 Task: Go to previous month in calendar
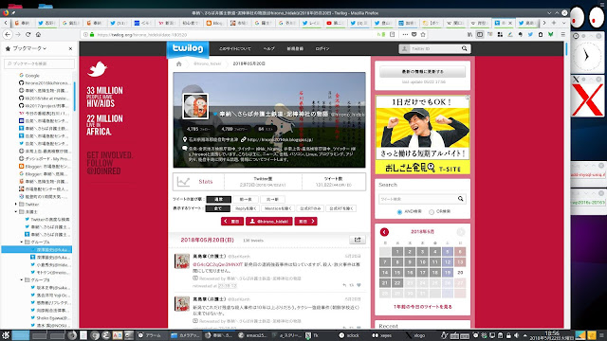384,232
